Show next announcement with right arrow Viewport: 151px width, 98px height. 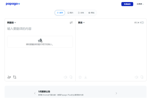[116, 93]
